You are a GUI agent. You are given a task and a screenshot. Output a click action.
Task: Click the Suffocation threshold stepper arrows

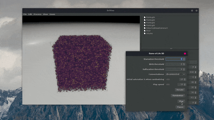point(184,69)
